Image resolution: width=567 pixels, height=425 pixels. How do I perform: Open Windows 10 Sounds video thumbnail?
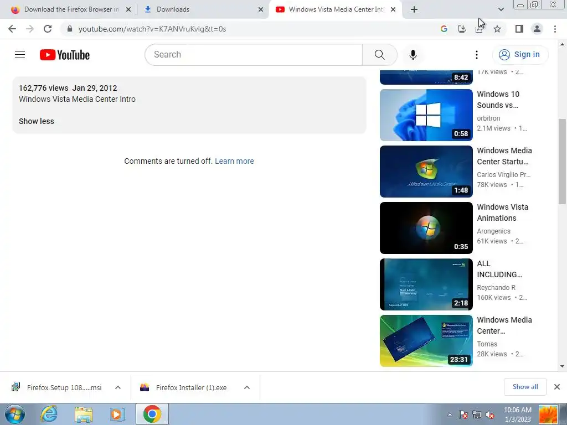click(x=426, y=115)
